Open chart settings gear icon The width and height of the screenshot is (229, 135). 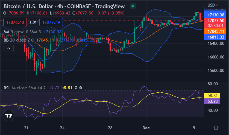coord(216,128)
